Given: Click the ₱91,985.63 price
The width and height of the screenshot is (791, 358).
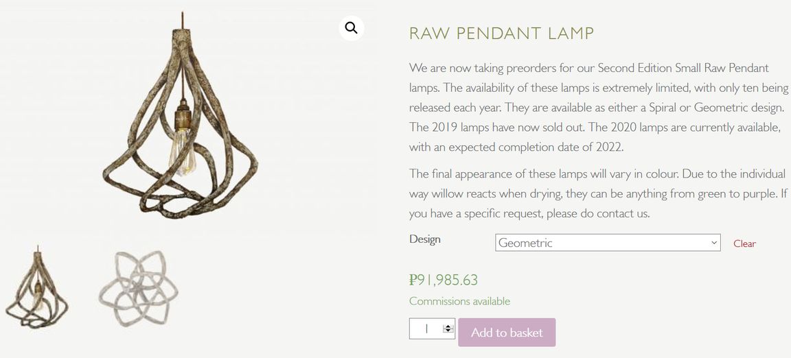Looking at the screenshot, I should 444,280.
